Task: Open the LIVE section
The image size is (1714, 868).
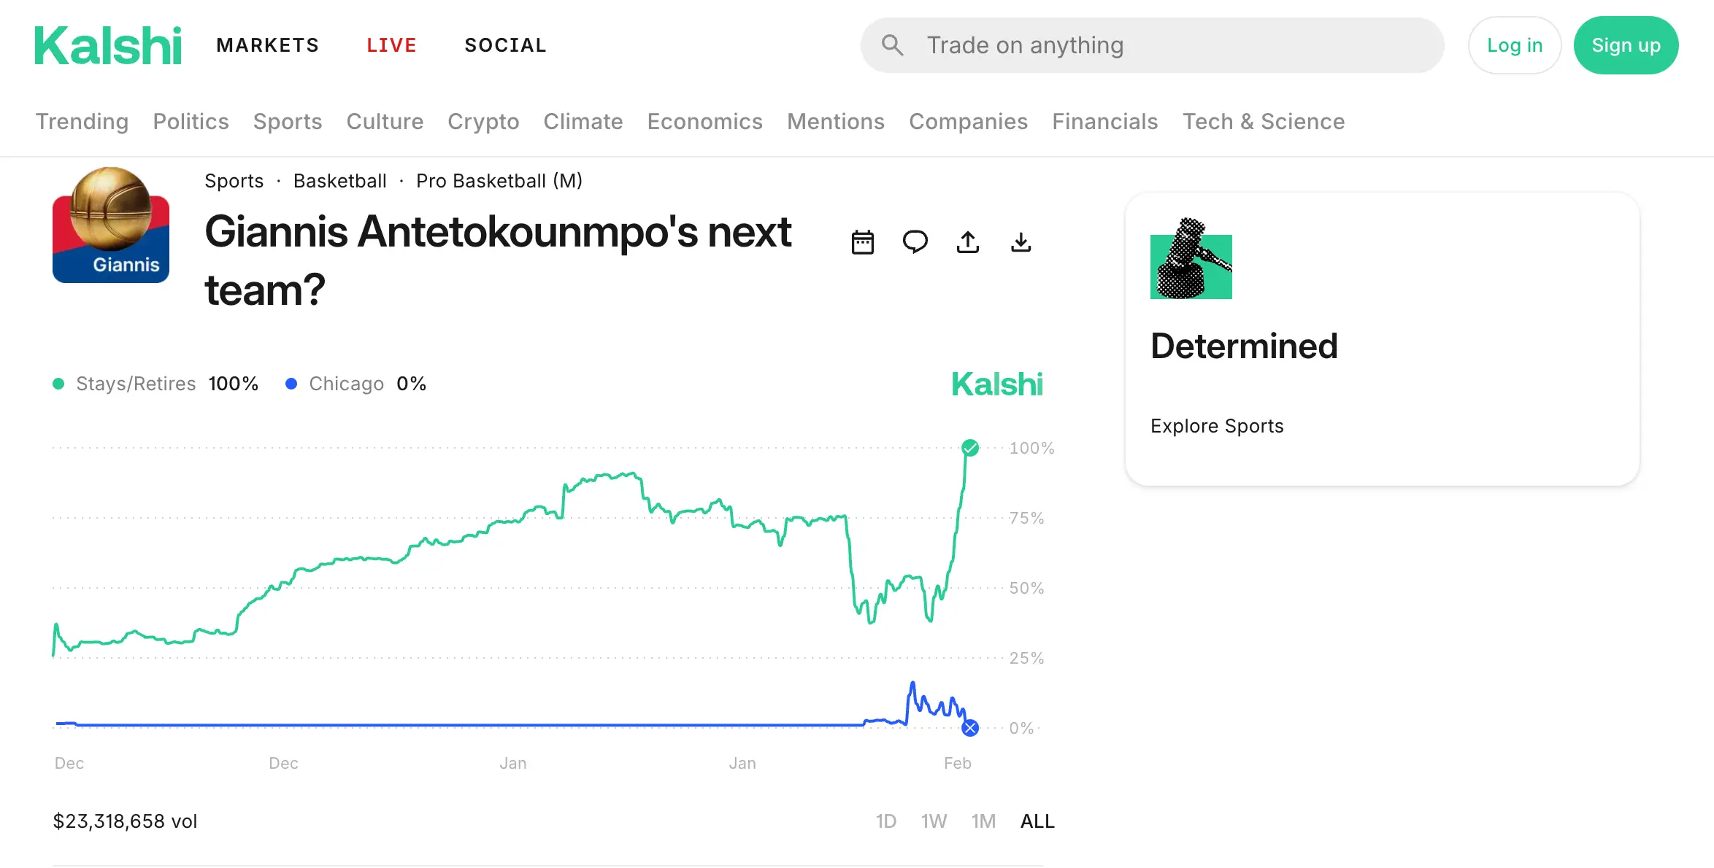Action: (x=391, y=44)
